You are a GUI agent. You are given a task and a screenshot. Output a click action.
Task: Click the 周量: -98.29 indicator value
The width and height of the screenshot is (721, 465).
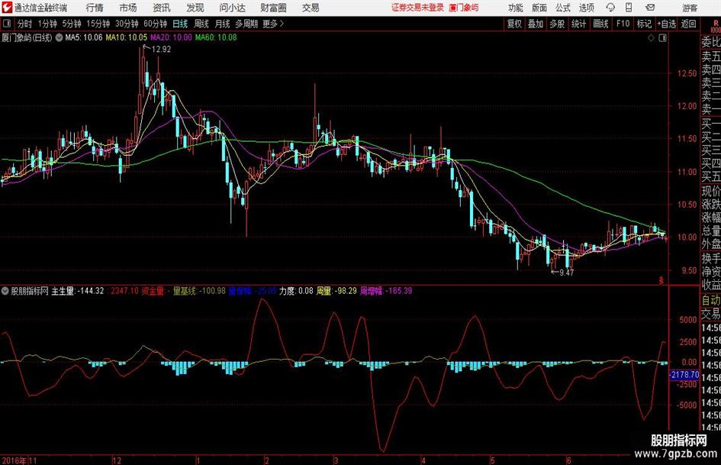[336, 291]
